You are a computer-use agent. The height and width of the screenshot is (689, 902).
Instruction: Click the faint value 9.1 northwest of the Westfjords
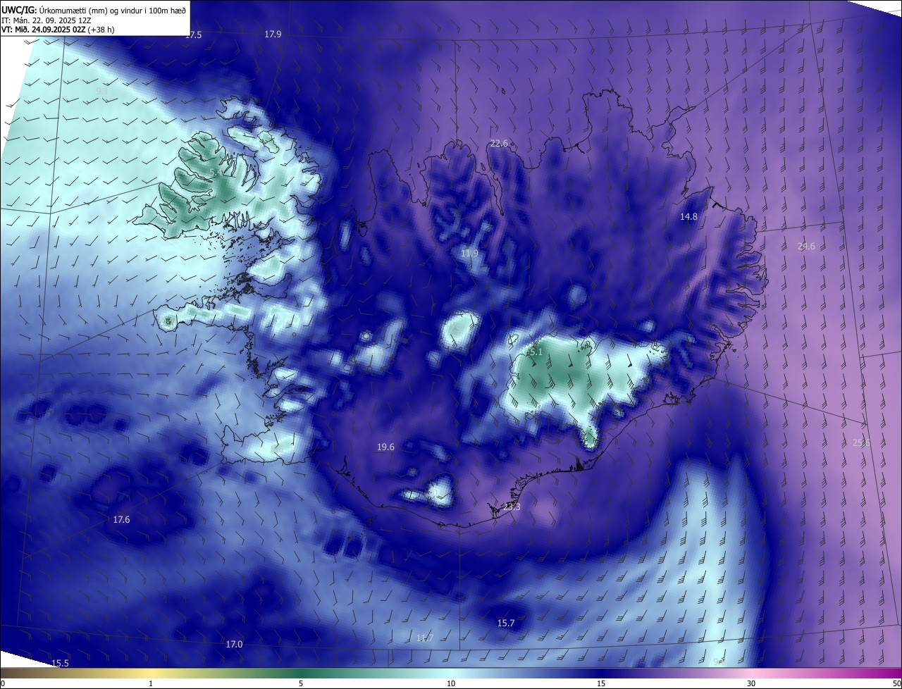pos(102,92)
